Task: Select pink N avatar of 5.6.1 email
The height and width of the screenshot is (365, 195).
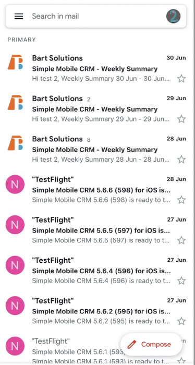Action: 15,346
